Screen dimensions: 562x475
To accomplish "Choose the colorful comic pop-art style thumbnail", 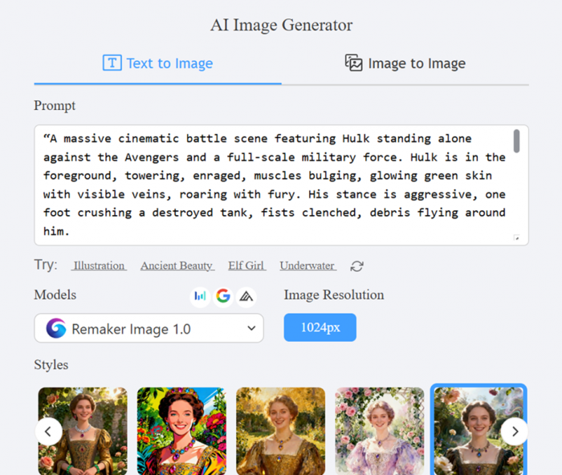I will [181, 431].
